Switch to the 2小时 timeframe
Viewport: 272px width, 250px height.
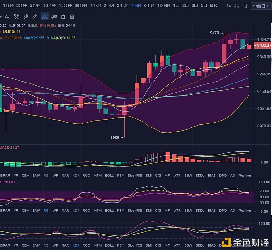coord(109,5)
